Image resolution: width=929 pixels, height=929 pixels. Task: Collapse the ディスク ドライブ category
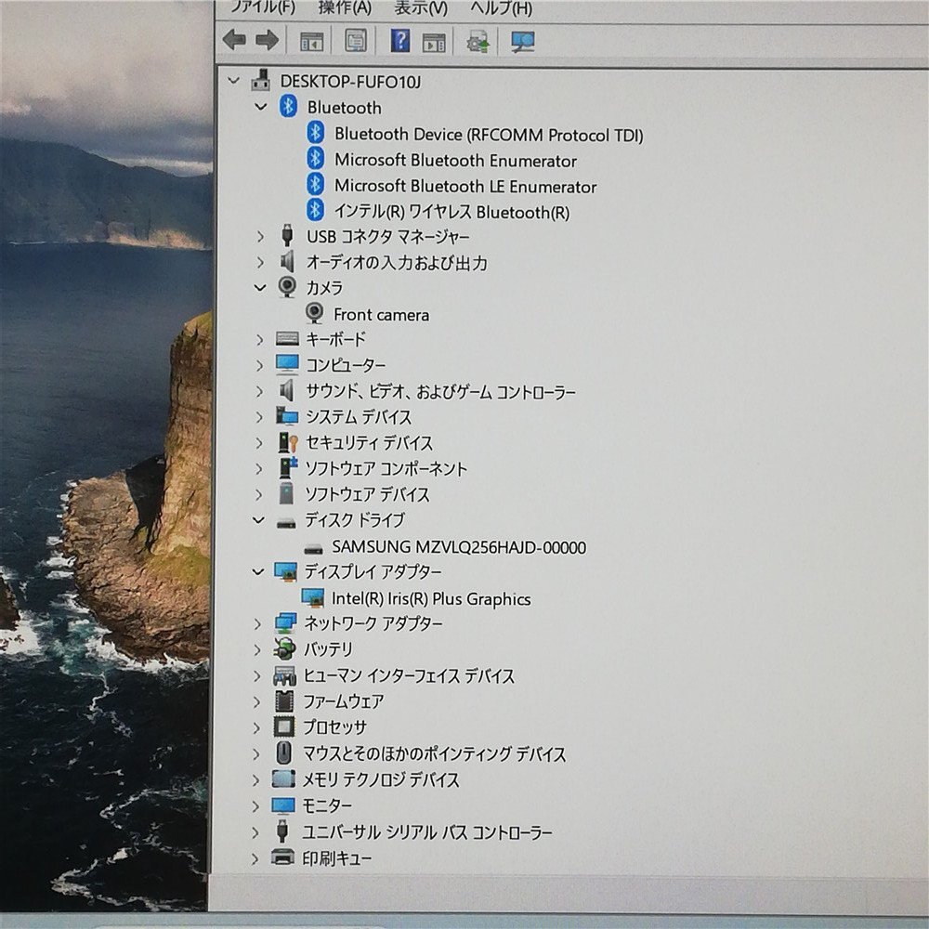[259, 520]
